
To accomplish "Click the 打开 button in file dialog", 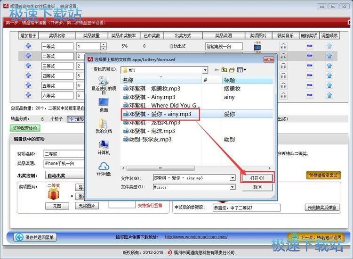I will click(x=257, y=178).
